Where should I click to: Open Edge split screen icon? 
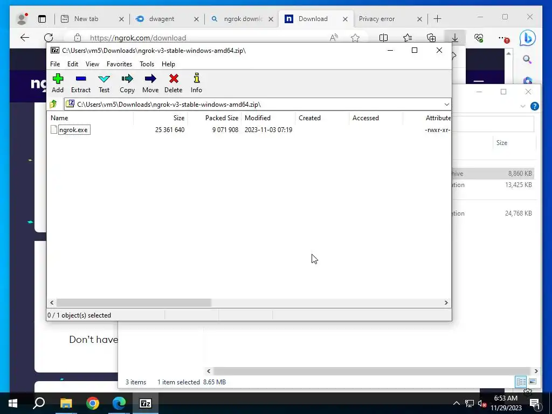coord(383,38)
